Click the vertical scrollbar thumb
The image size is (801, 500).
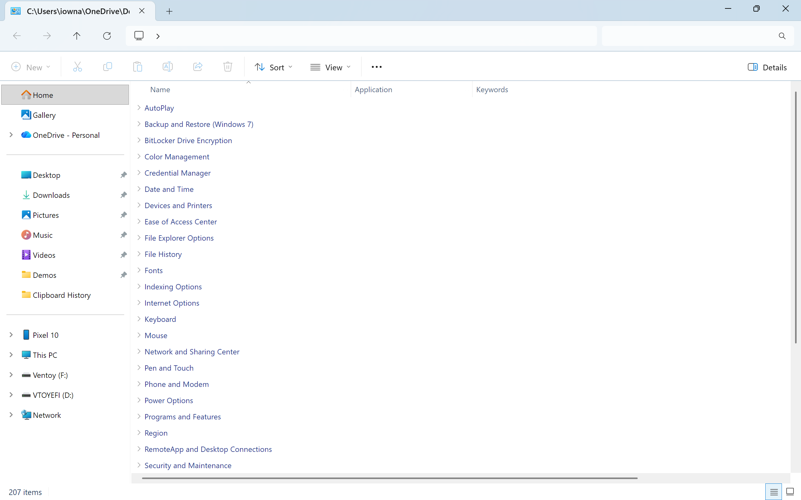pyautogui.click(x=796, y=217)
